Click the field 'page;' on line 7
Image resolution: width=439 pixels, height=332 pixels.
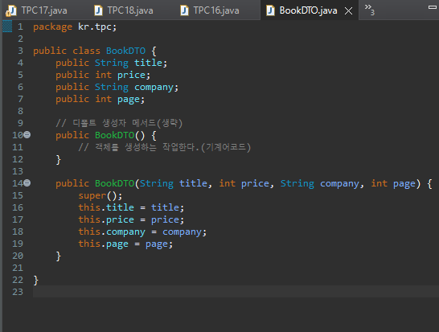131,99
